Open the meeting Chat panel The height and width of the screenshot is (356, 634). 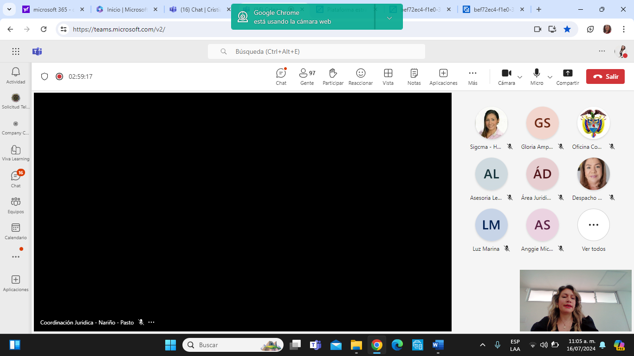click(281, 77)
